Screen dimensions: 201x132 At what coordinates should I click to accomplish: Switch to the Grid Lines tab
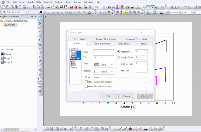point(124,44)
